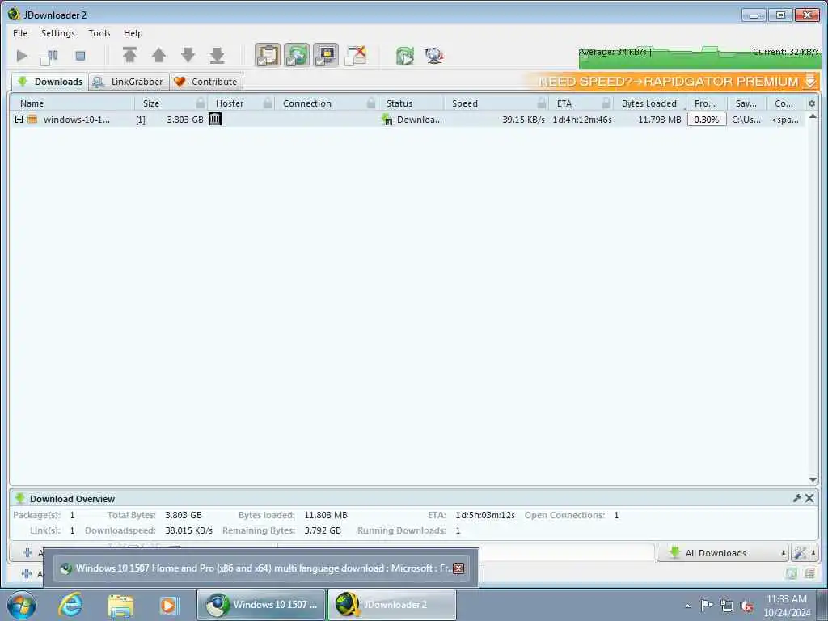Open table column settings gear icon
Image resolution: width=828 pixels, height=621 pixels.
point(812,103)
